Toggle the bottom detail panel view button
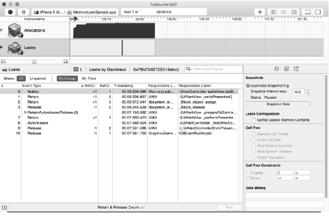Viewport: 329px width, 216px height. [x=307, y=11]
